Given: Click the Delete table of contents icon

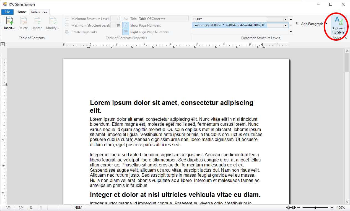Looking at the screenshot, I should coord(23,21).
